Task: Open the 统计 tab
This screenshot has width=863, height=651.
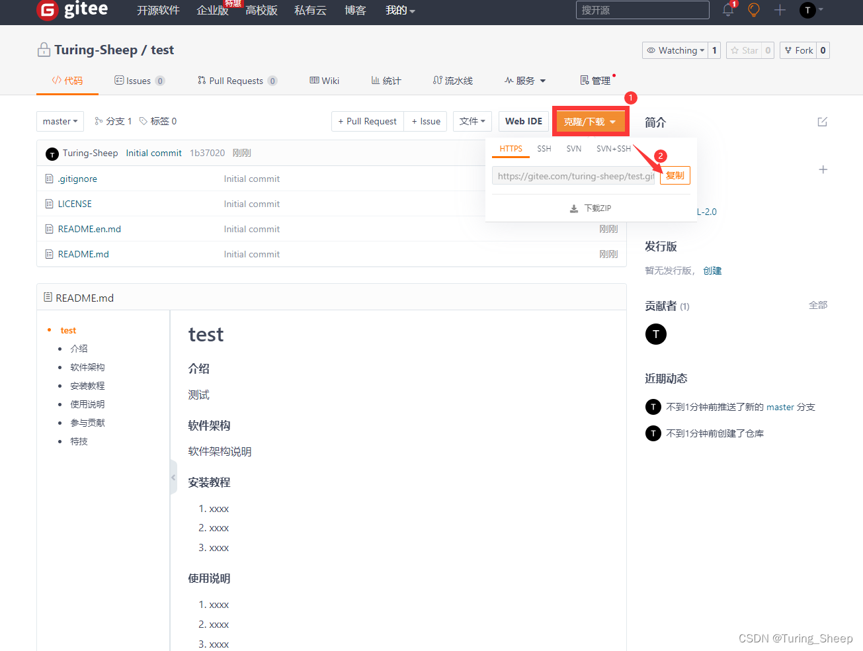Action: (x=386, y=81)
